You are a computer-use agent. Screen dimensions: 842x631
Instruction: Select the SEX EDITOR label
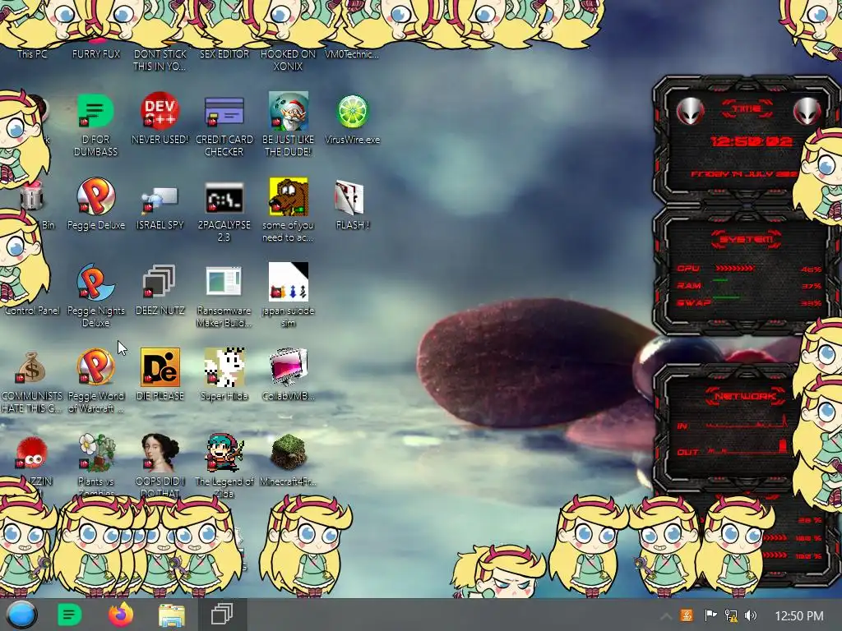[x=224, y=53]
